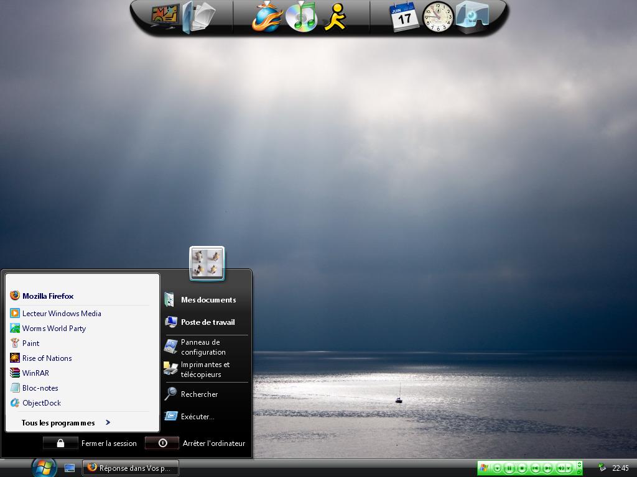Open Mozilla Firefox from the start menu
This screenshot has width=637, height=477.
48,296
